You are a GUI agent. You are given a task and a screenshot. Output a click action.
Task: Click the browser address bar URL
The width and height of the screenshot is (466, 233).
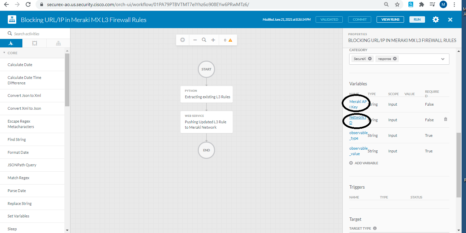click(x=148, y=5)
